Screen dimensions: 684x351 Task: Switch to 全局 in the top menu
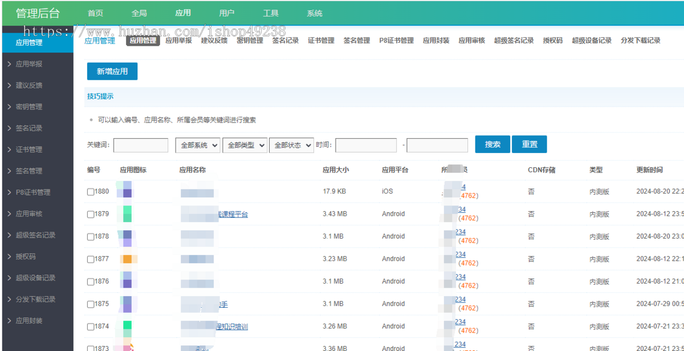click(x=139, y=13)
